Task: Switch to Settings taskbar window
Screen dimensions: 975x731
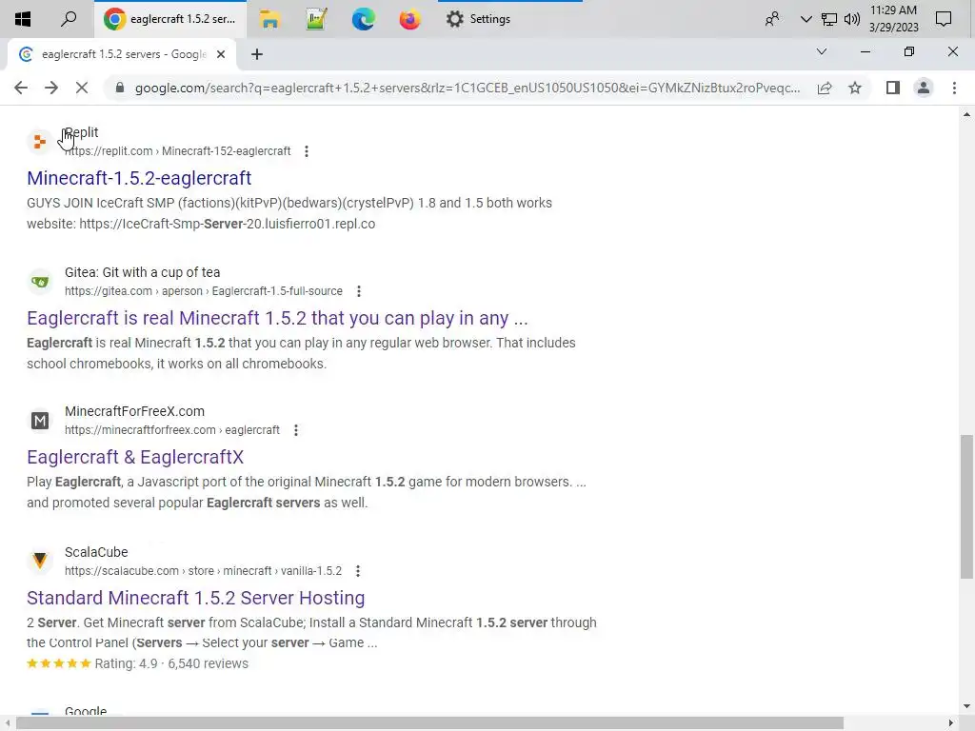Action: tap(478, 19)
